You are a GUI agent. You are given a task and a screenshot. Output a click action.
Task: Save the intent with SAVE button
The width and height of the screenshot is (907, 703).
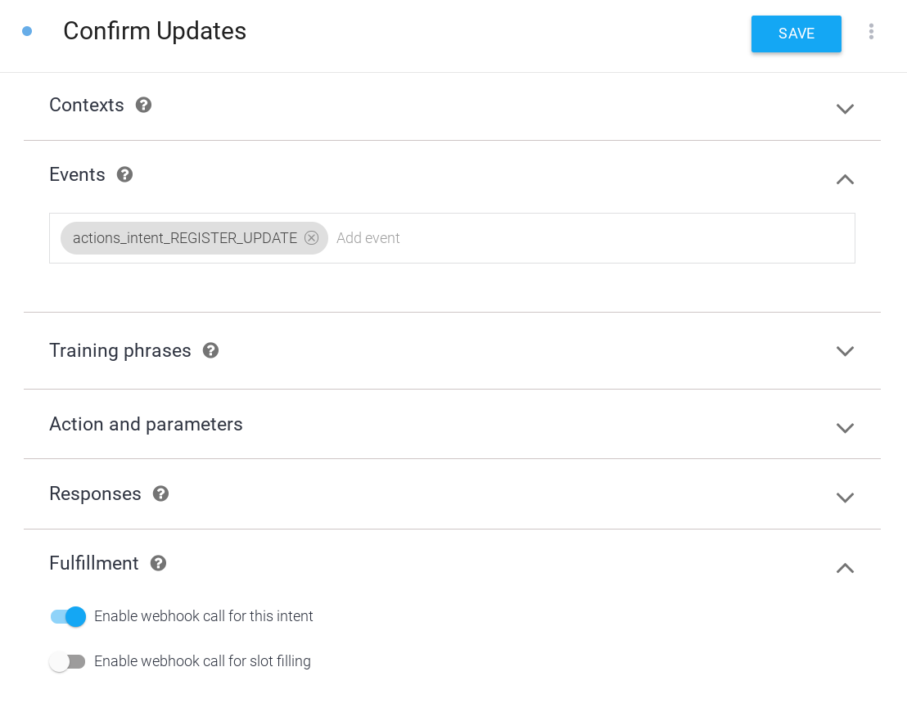click(x=796, y=34)
